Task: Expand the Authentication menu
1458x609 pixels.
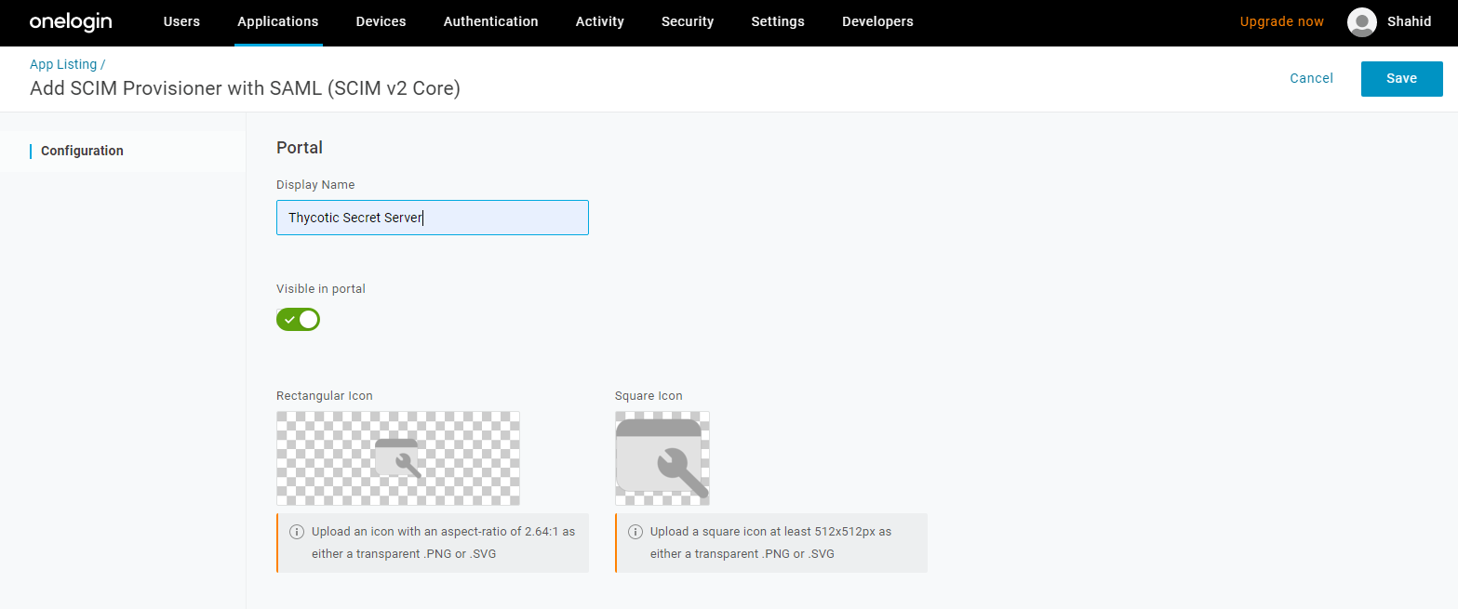Action: 490,22
